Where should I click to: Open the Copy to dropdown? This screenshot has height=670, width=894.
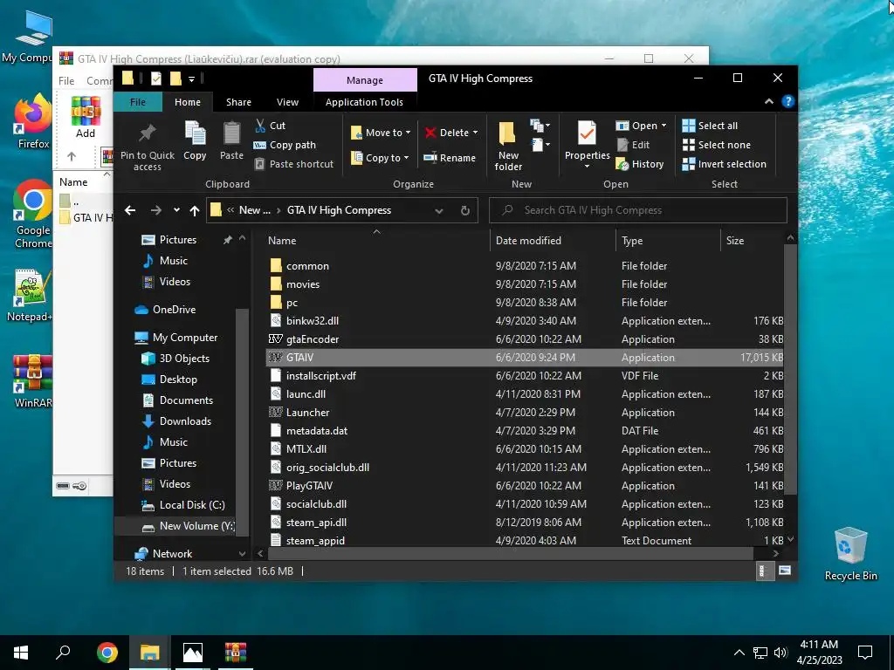(380, 158)
